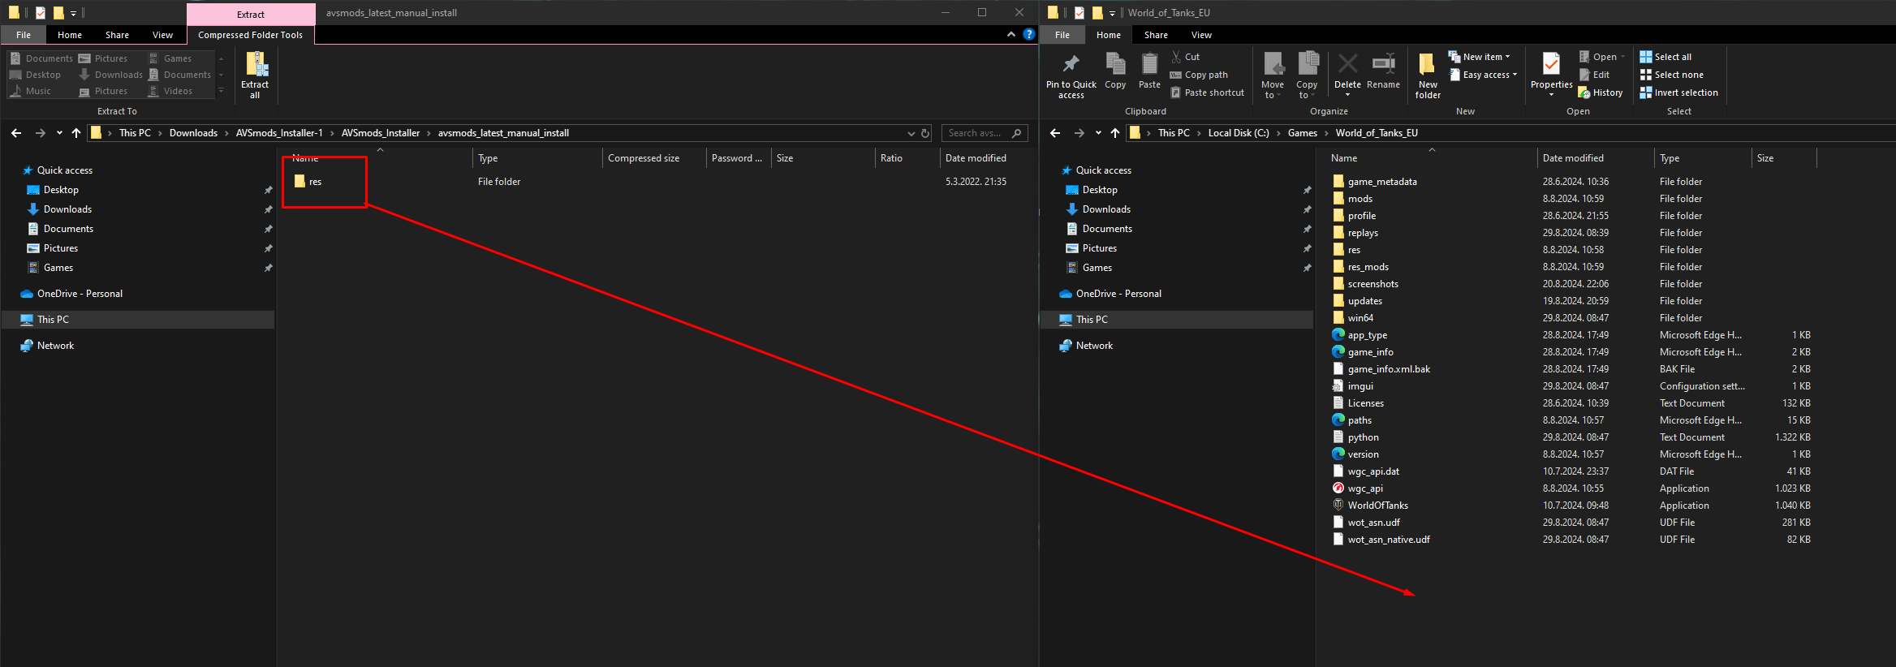Expand Extract To destinations list arrow
Viewport: 1896px width, 667px height.
point(221,91)
